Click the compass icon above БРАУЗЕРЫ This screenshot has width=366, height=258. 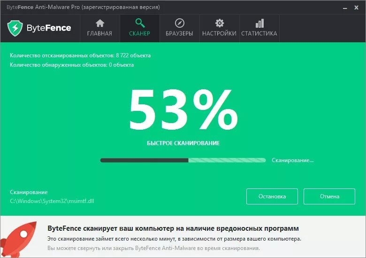click(180, 23)
